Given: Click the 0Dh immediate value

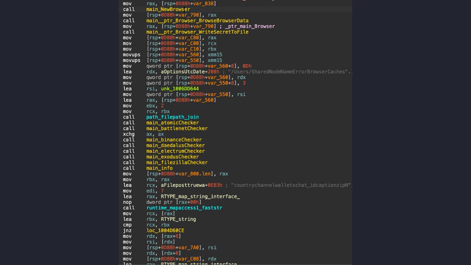Looking at the screenshot, I should coord(247,66).
